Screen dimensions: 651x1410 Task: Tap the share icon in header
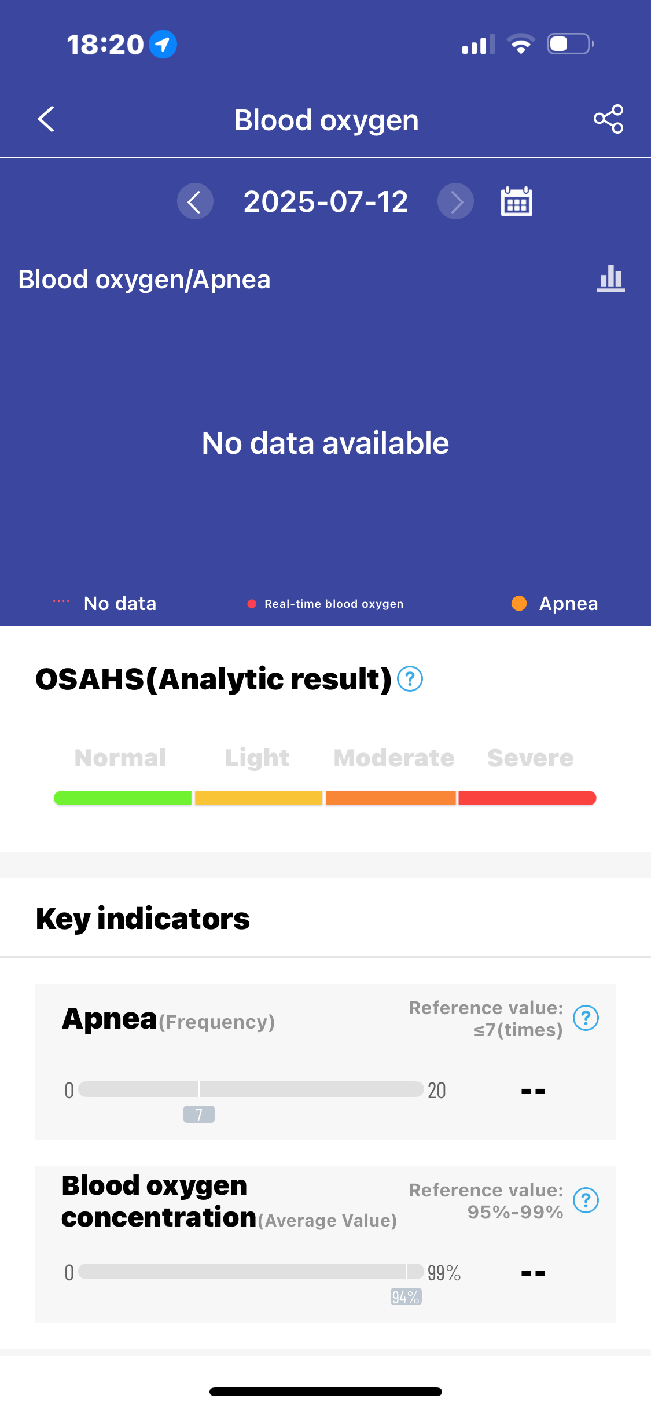coord(609,119)
